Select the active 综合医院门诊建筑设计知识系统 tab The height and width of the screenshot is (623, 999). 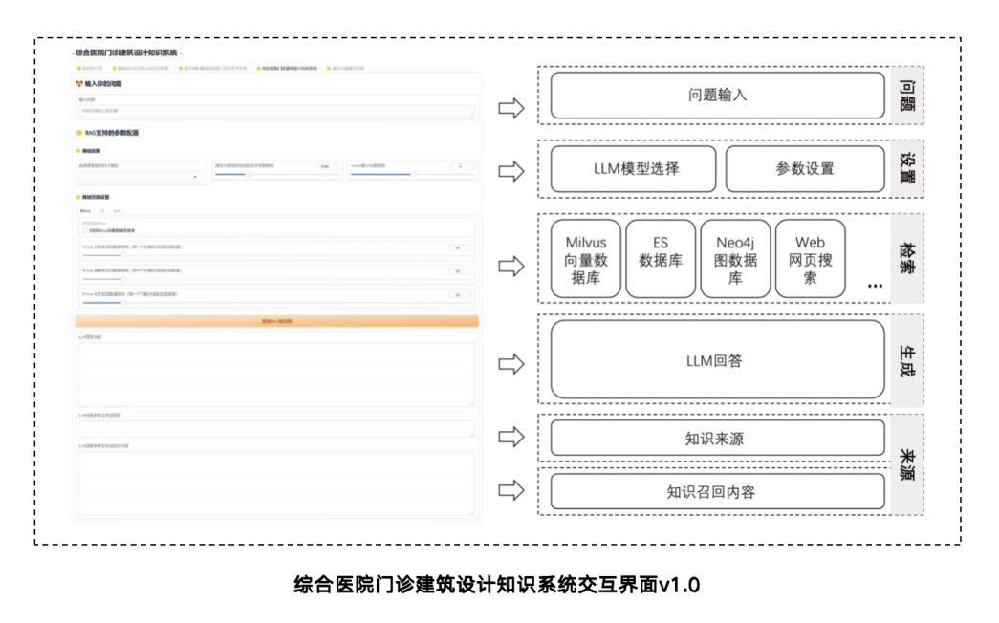click(286, 68)
